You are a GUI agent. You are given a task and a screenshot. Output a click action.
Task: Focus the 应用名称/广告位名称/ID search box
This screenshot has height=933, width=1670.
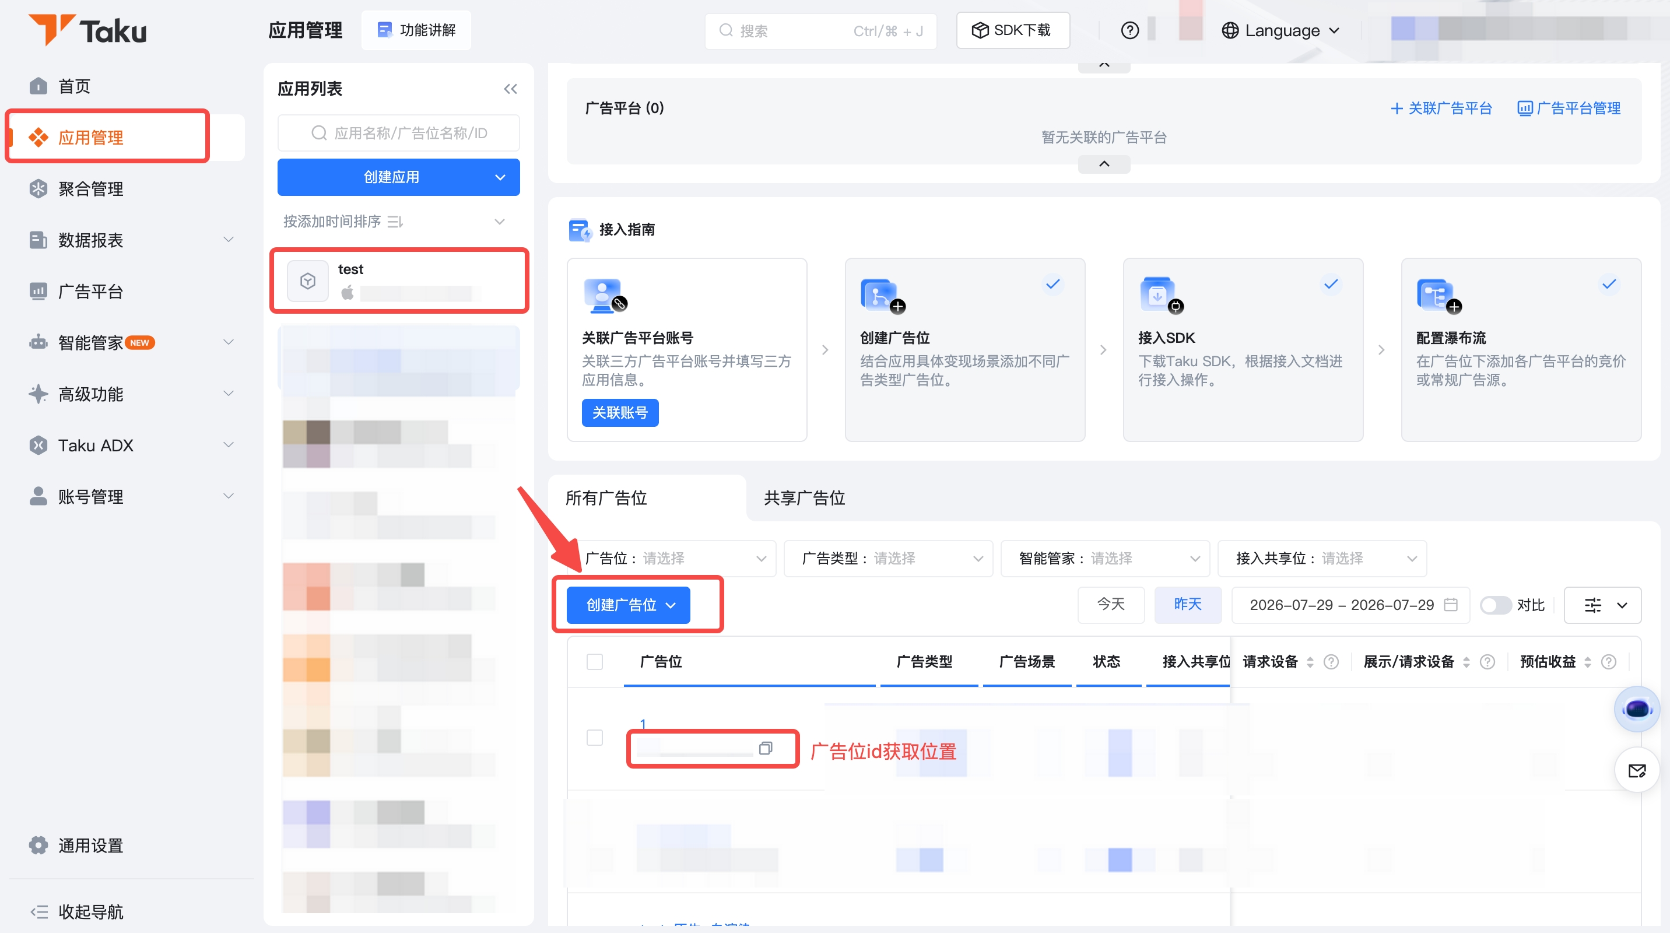[x=399, y=133]
